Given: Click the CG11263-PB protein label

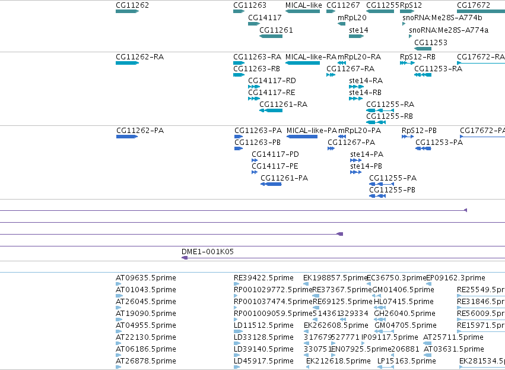Looking at the screenshot, I should tap(258, 143).
